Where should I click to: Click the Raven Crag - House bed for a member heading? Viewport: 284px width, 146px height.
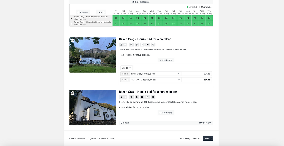pyautogui.click(x=145, y=39)
